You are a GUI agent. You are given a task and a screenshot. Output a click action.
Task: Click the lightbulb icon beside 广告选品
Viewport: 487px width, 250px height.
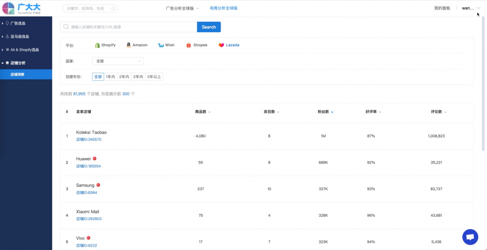pos(8,23)
